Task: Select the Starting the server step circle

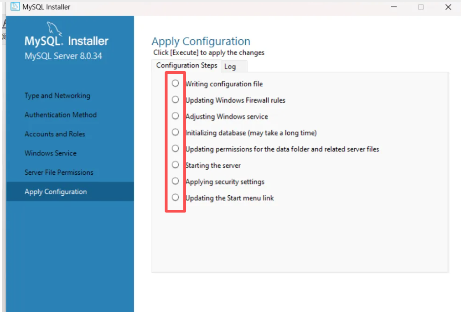Action: point(175,165)
